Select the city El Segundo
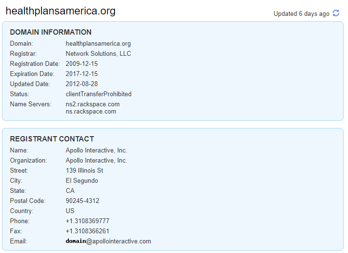The width and height of the screenshot is (348, 253). point(82,181)
